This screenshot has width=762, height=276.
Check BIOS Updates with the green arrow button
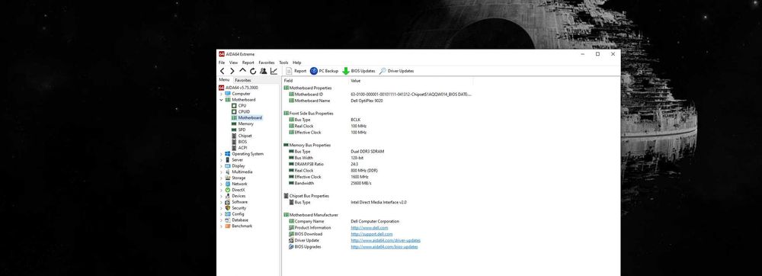tap(359, 71)
